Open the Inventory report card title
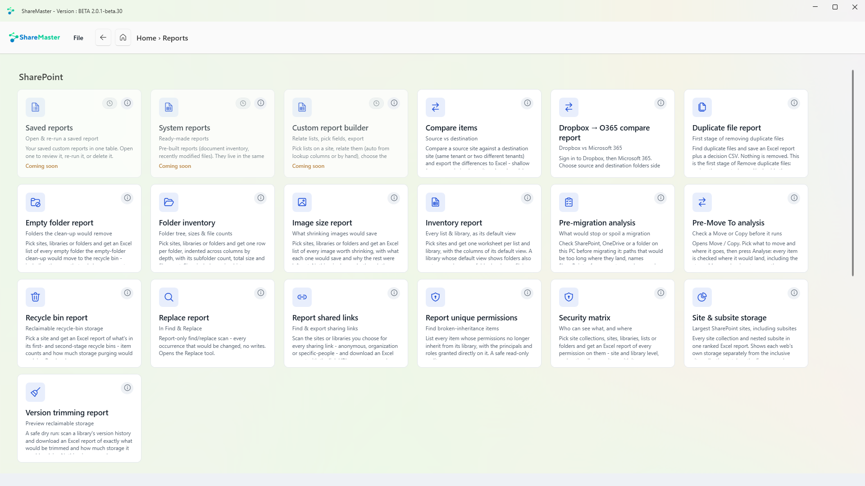 (454, 223)
